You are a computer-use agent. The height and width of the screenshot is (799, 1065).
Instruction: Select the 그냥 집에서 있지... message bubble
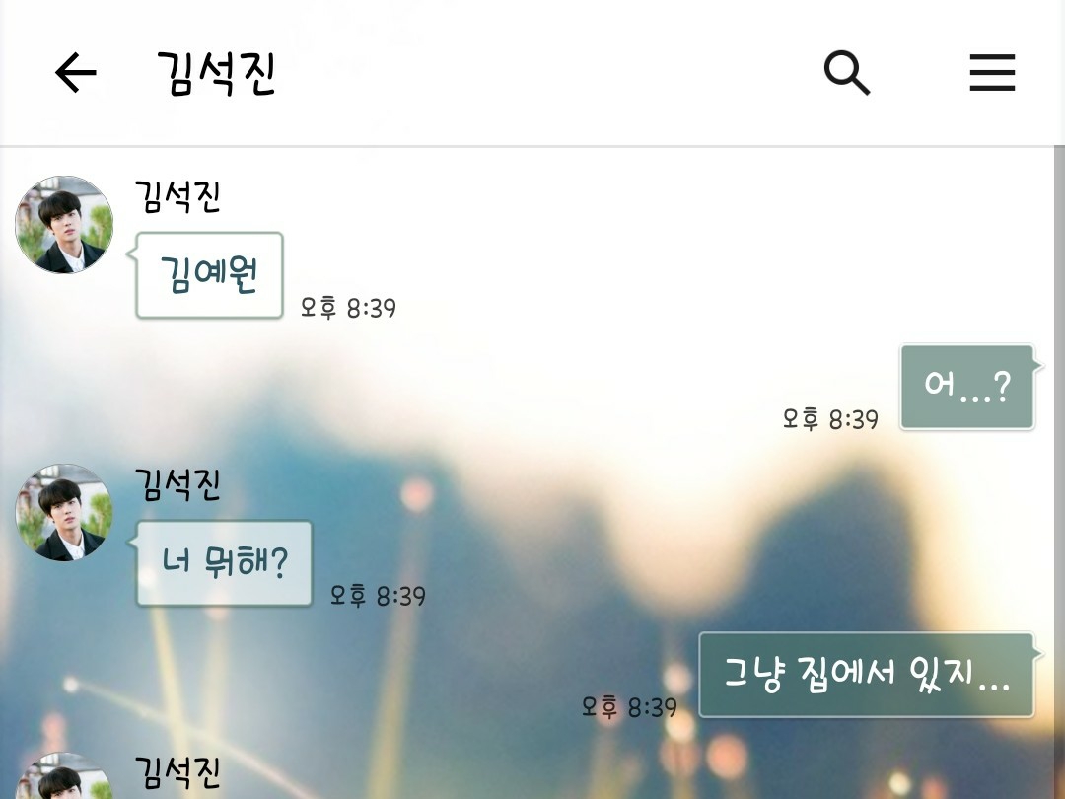pos(867,675)
